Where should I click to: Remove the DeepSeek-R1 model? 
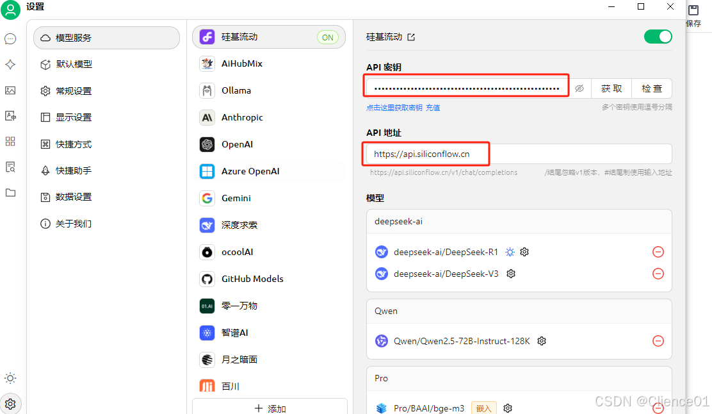[658, 252]
